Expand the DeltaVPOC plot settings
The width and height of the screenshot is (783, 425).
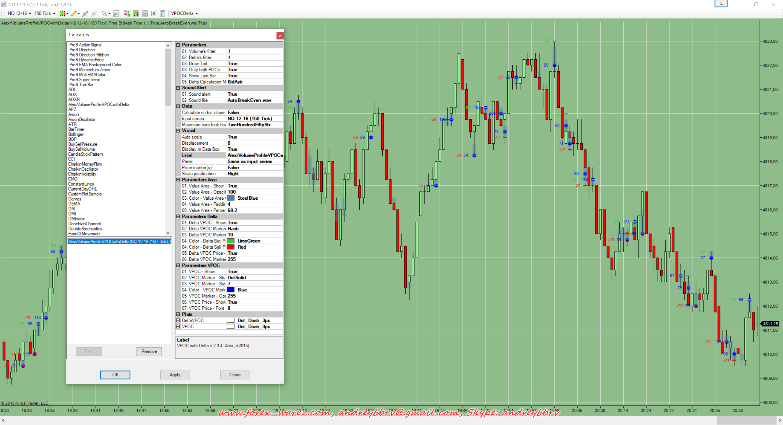pyautogui.click(x=178, y=320)
